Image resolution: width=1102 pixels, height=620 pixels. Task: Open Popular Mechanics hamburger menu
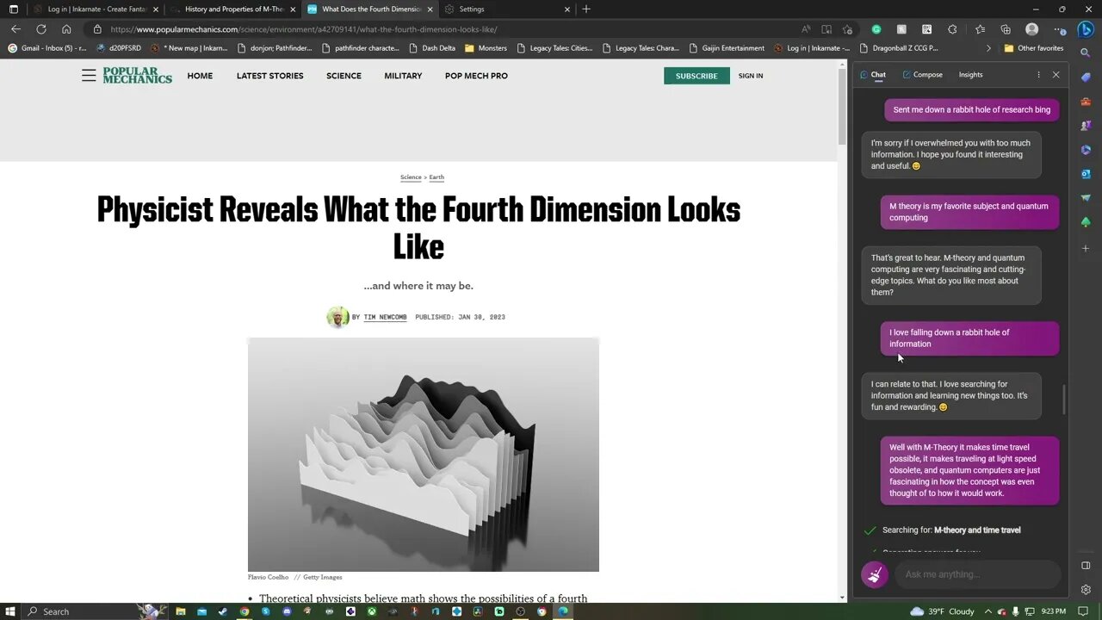click(89, 76)
